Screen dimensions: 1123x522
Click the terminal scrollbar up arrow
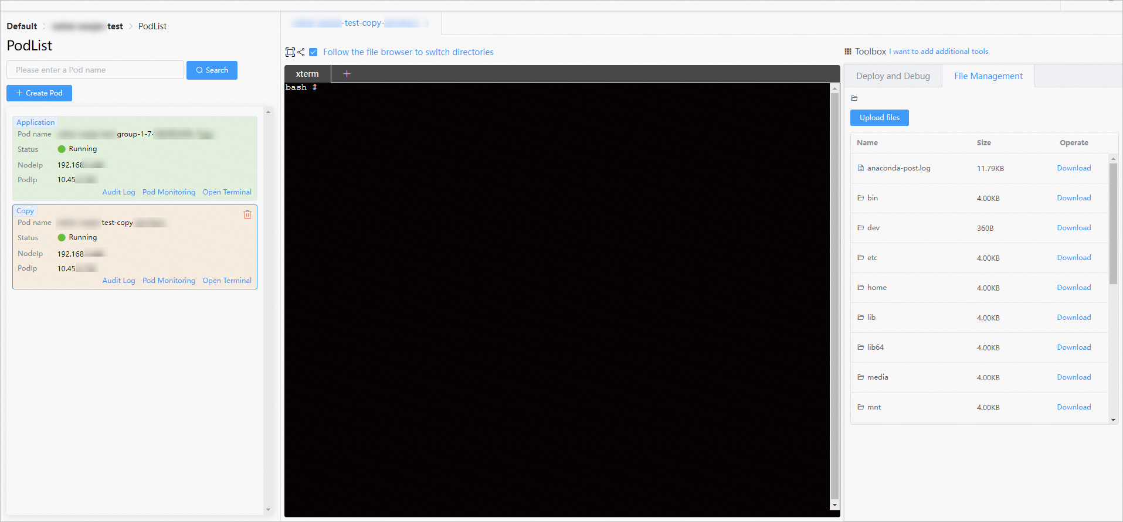tap(834, 88)
